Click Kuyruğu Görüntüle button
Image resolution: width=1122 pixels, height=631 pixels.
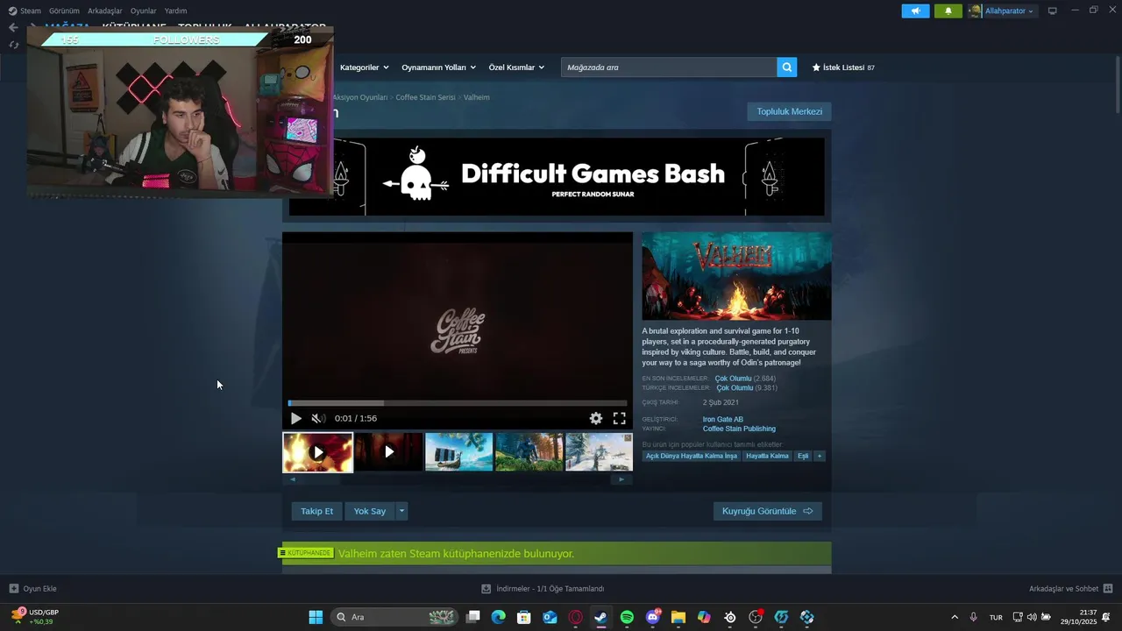[768, 511]
